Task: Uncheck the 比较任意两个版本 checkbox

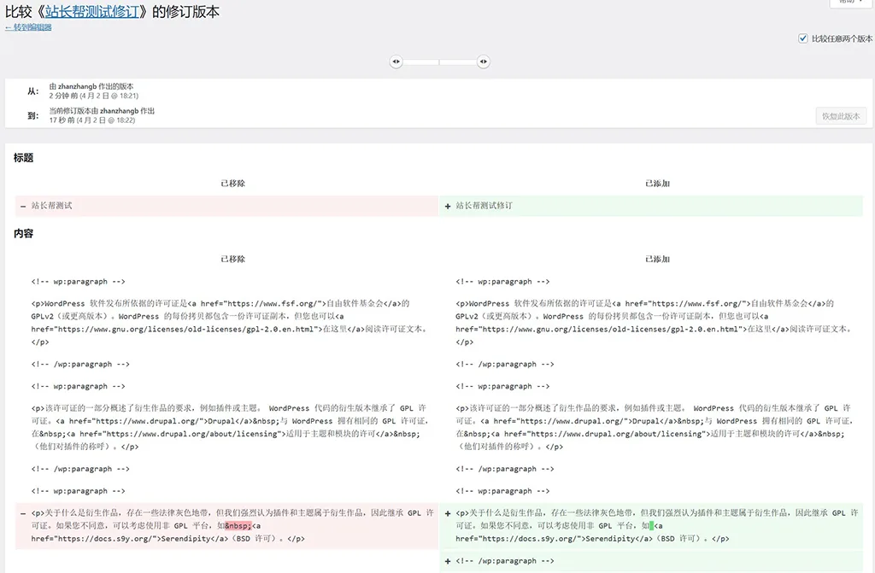Action: coord(802,38)
